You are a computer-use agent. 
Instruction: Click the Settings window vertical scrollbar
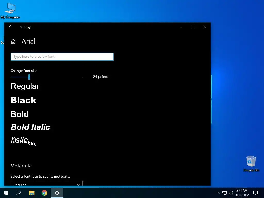(x=210, y=73)
